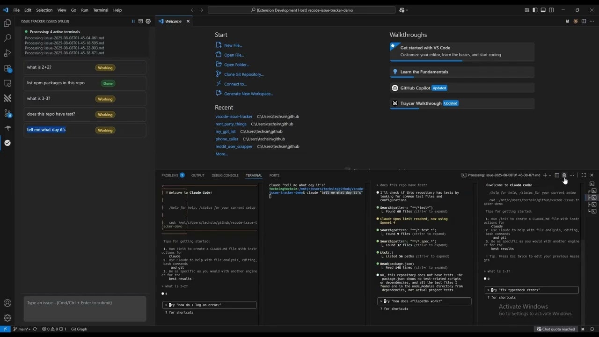Open Clone Git Repository link on Welcome page
The height and width of the screenshot is (337, 599).
pyautogui.click(x=243, y=74)
